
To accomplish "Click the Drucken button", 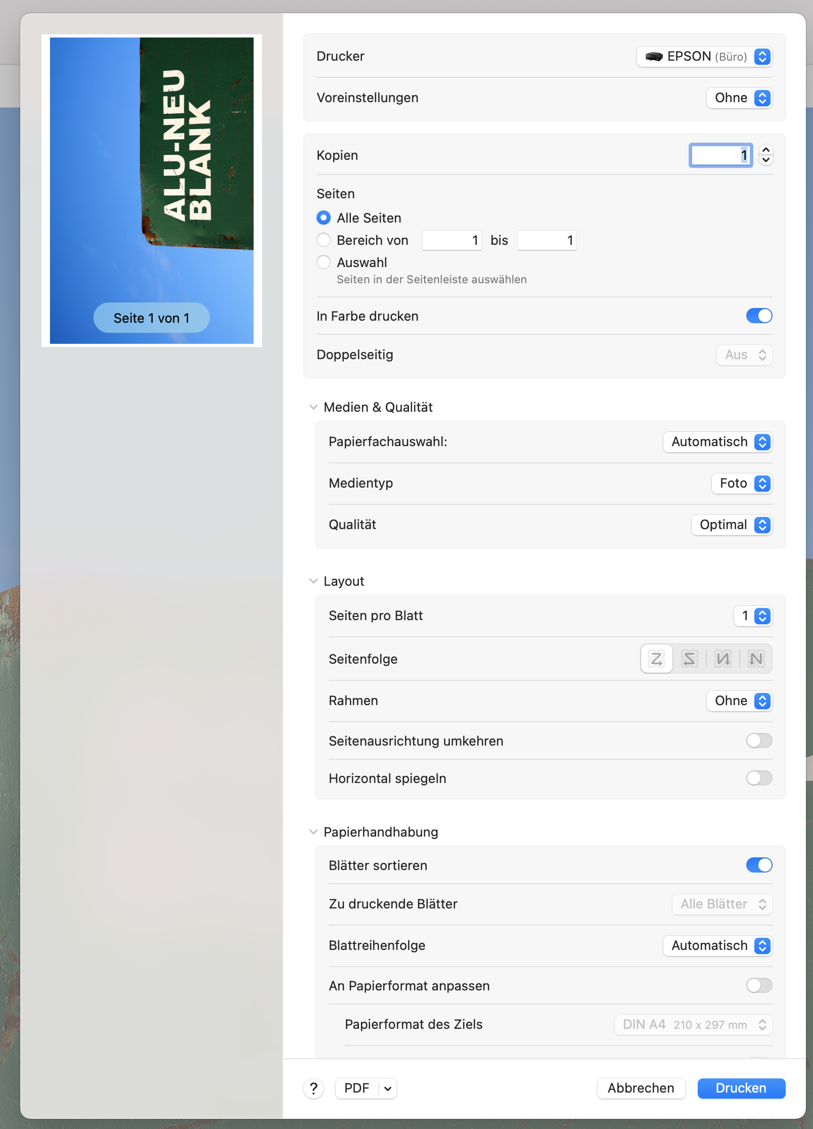I will coord(741,1088).
